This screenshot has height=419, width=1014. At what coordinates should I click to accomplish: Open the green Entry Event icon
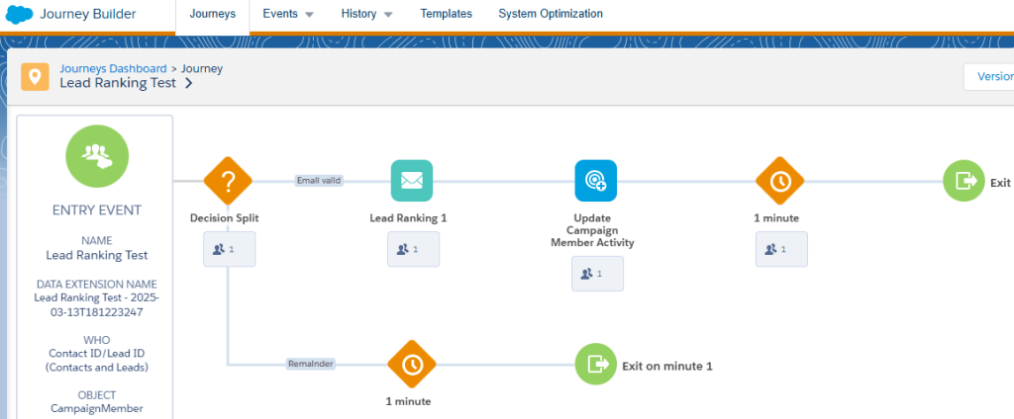96,157
